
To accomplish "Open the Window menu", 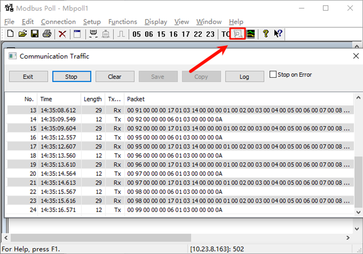I will coord(209,22).
